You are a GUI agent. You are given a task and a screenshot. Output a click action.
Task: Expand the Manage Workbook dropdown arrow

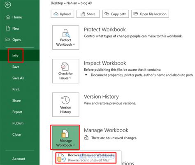pyautogui.click(x=74, y=145)
